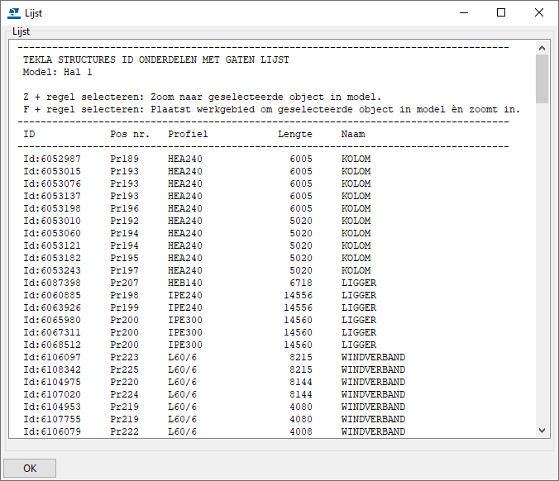Screen dimensions: 559x481
Task: Click position number Pr199
Action: 124,307
